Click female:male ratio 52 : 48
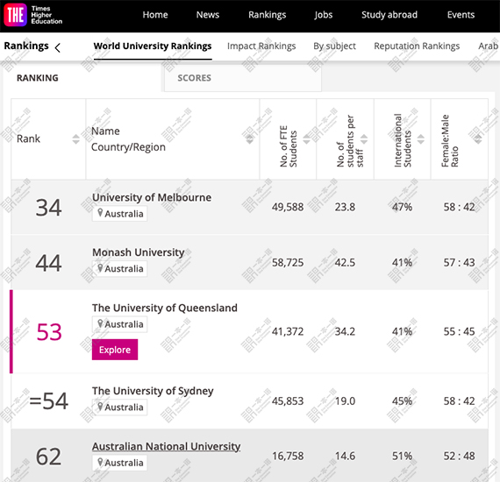The width and height of the screenshot is (500, 482). tap(459, 457)
